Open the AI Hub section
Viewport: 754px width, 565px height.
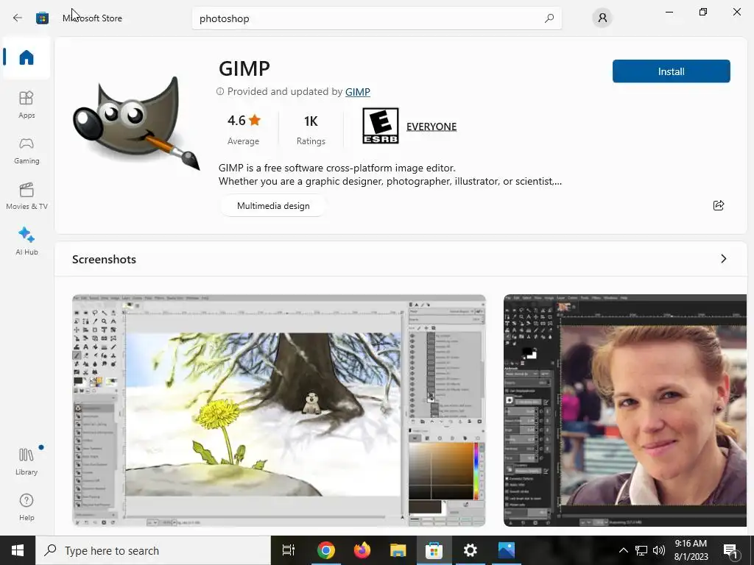click(x=27, y=241)
